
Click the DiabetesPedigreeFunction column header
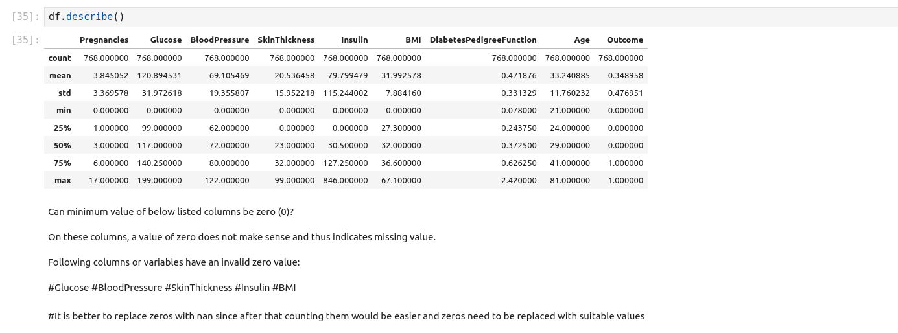click(483, 40)
